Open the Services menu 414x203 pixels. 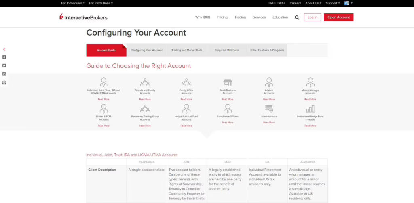pos(259,17)
